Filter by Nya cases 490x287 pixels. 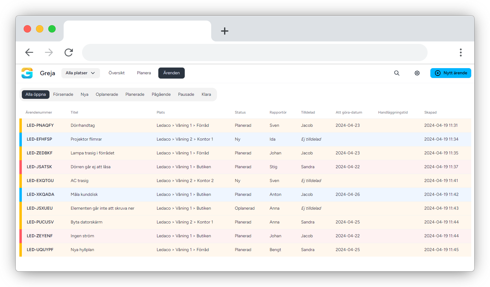tap(85, 95)
